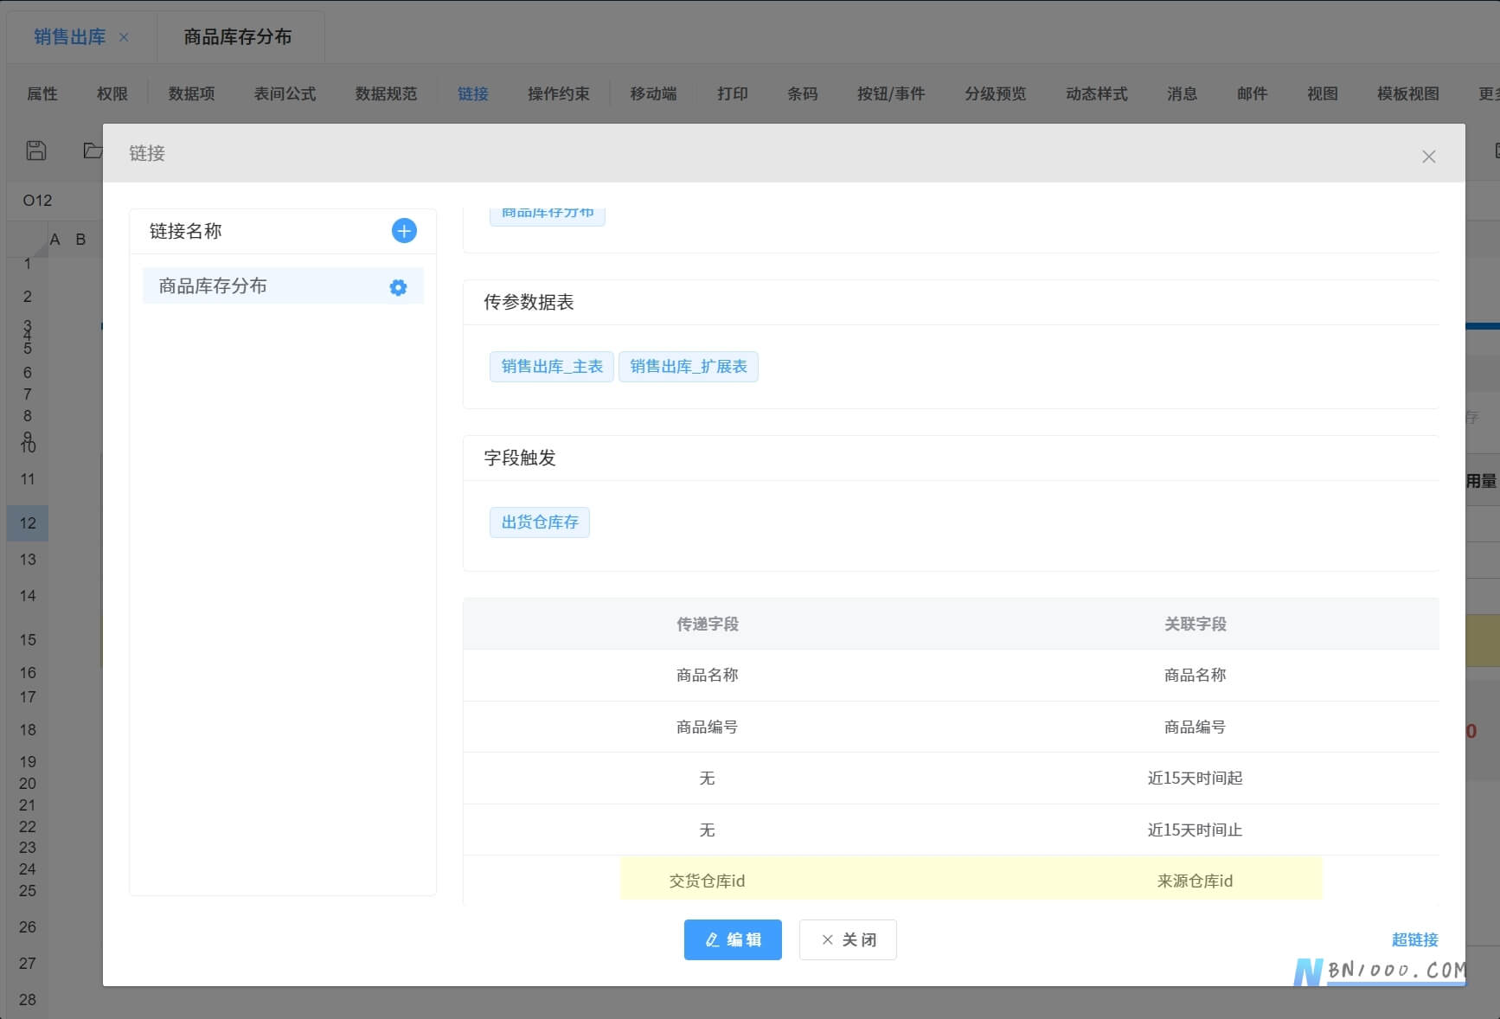Select row header 12 in spreadsheet

tap(28, 523)
